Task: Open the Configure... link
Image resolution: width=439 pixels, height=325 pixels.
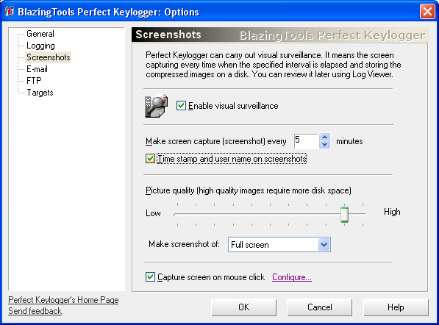Action: [292, 277]
